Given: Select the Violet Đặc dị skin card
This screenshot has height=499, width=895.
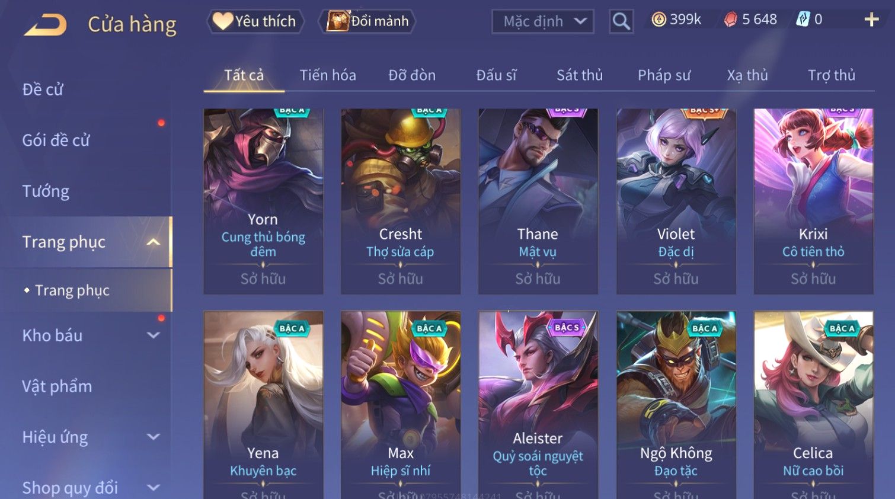Looking at the screenshot, I should [676, 201].
